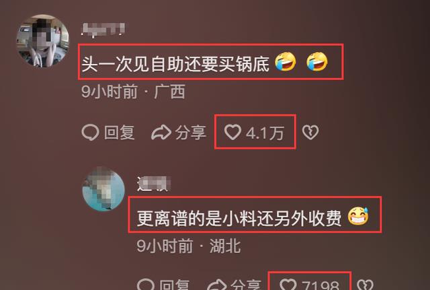Image resolution: width=430 pixels, height=290 pixels.
Task: Click the comment text 头一次见自助还要买锅底
Action: tap(176, 64)
